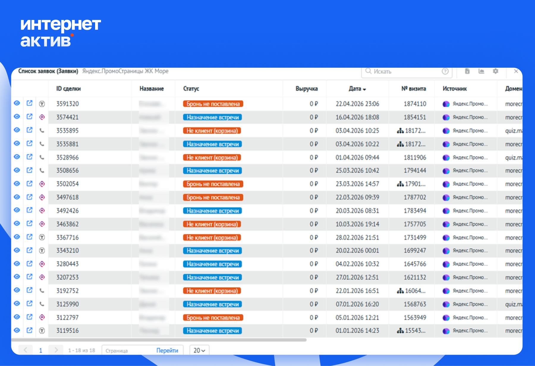Go to the next page arrow
Viewport: 535px width, 366px height.
[x=56, y=350]
